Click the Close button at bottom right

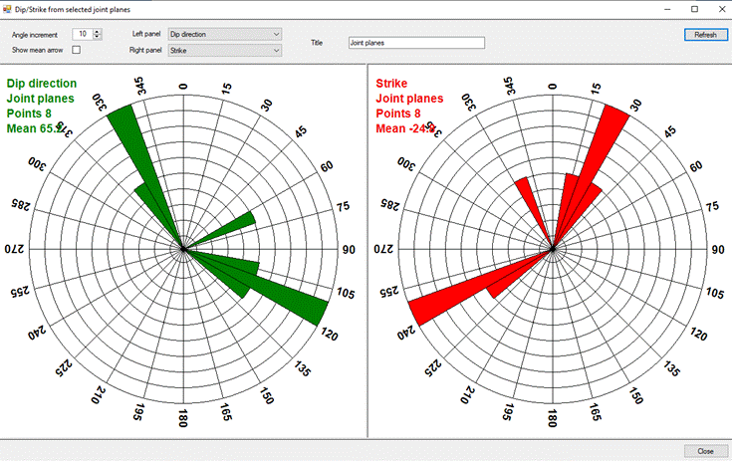704,450
